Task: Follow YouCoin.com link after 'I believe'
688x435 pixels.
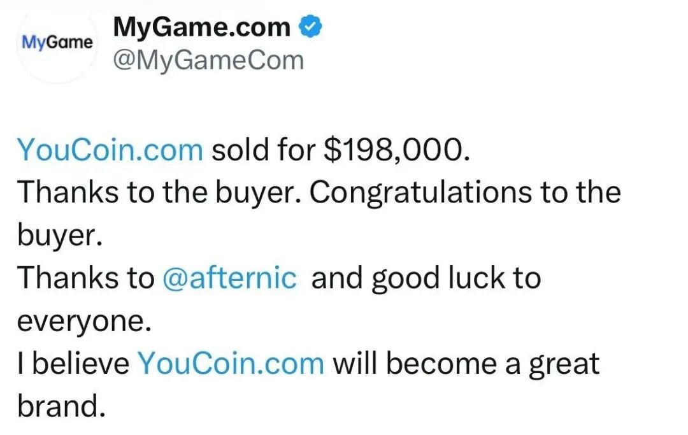Action: click(231, 364)
